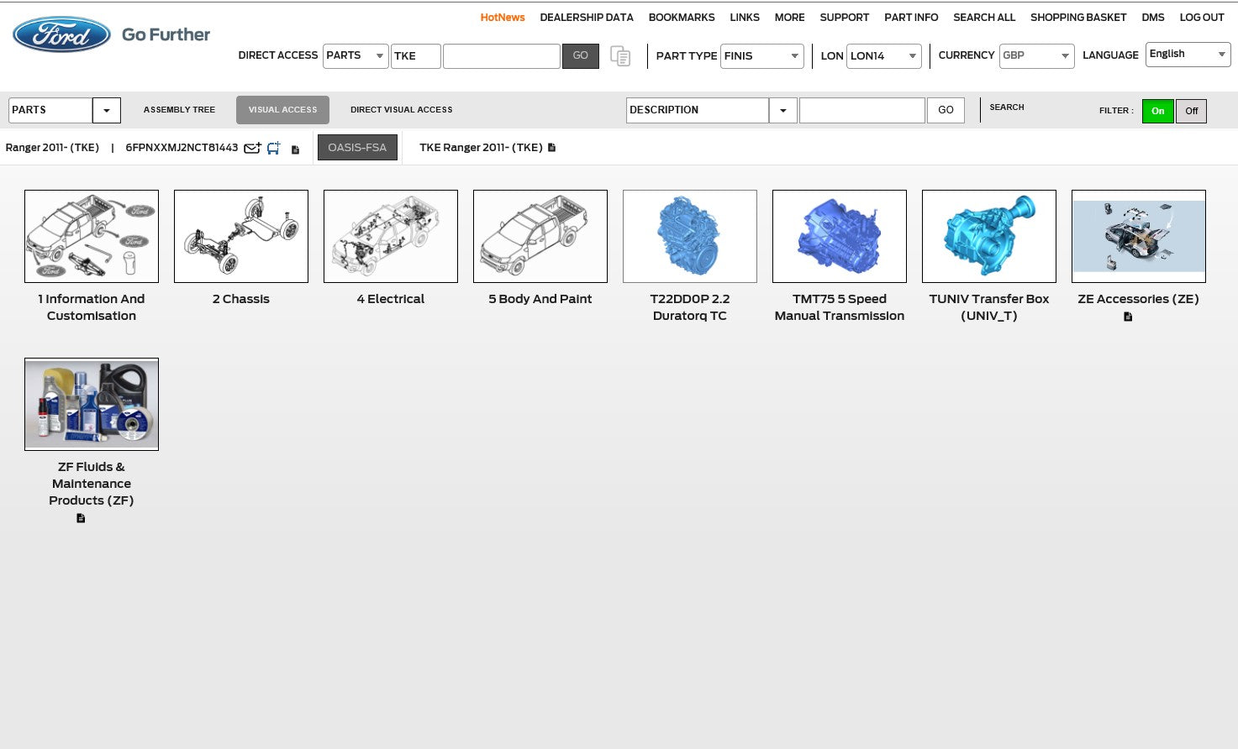
Task: Expand the DESCRIPTION search type dropdown
Action: pos(783,110)
